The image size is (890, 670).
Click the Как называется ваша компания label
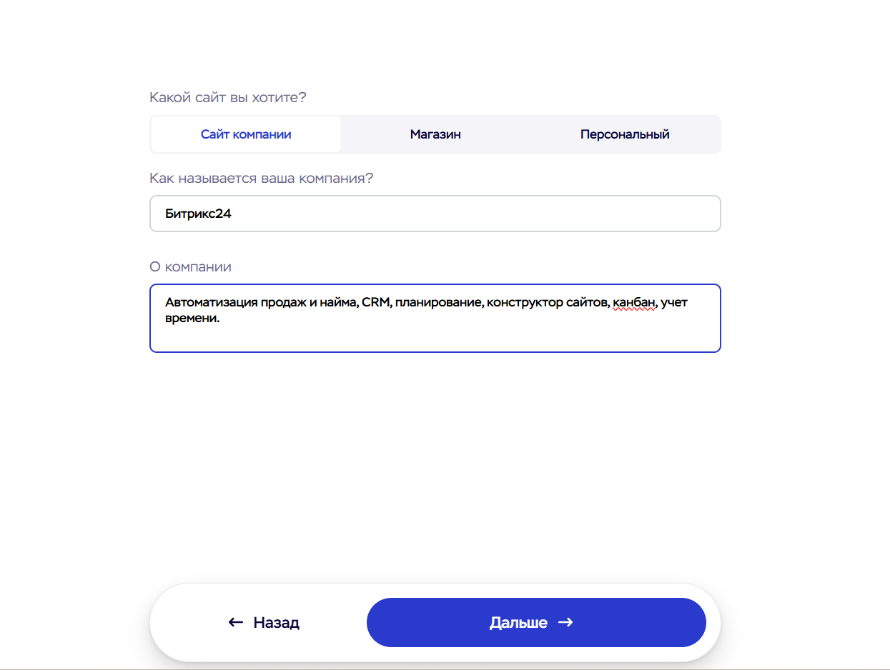pos(261,178)
